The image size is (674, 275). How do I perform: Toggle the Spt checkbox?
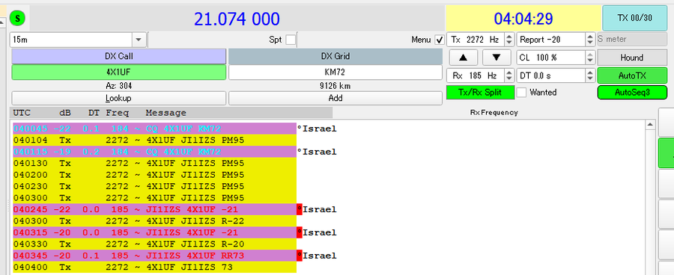[x=291, y=40]
